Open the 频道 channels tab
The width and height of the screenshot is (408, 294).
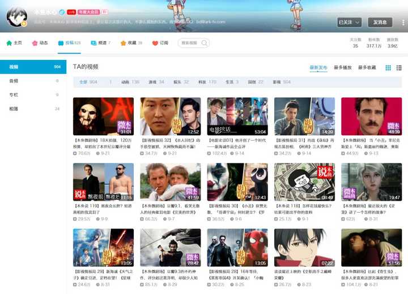click(x=101, y=43)
